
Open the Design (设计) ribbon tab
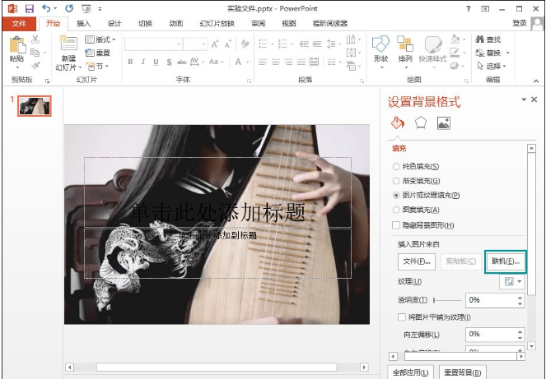[114, 24]
